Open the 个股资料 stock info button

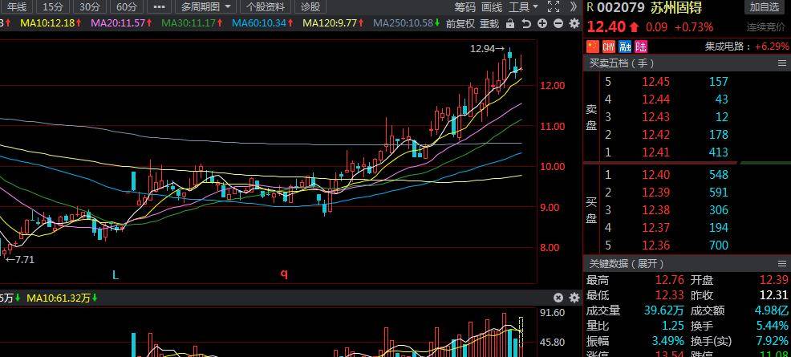pyautogui.click(x=265, y=6)
